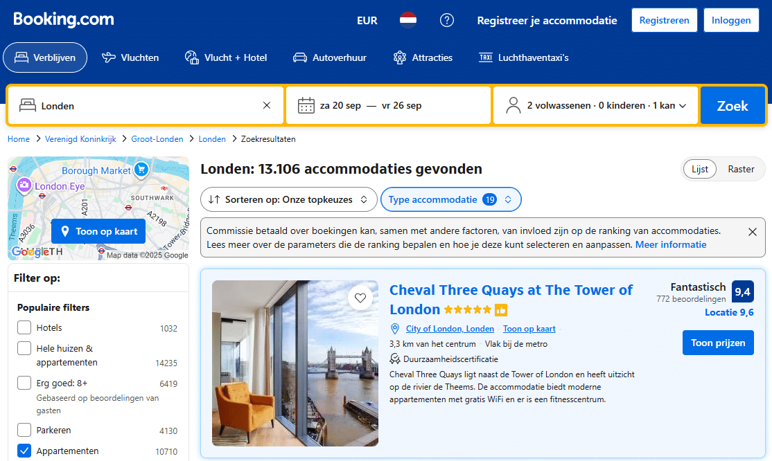The image size is (772, 461).
Task: Click the London Eye map marker
Action: tap(25, 186)
